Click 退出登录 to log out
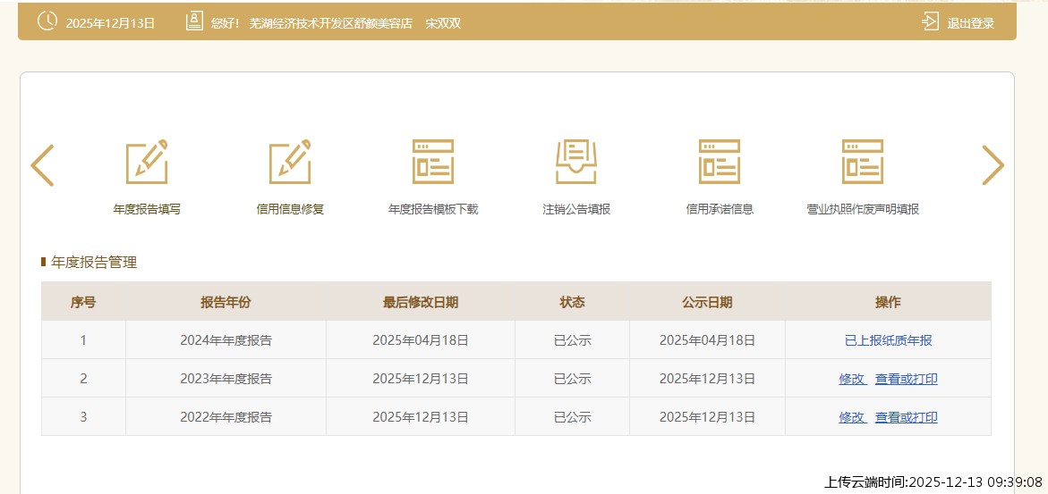 coord(971,23)
